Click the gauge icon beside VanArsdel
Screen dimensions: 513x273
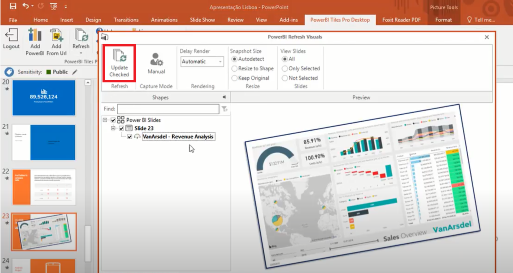click(137, 137)
